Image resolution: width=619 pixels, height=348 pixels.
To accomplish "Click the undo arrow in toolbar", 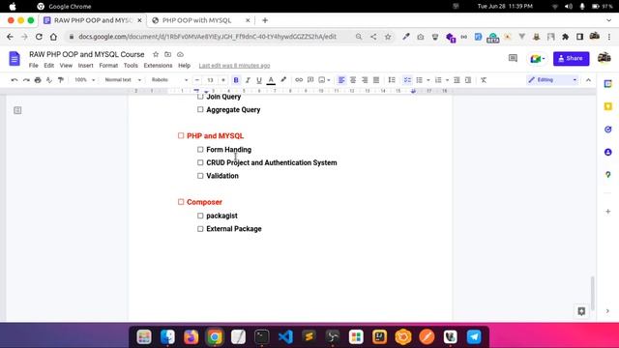I will point(15,80).
